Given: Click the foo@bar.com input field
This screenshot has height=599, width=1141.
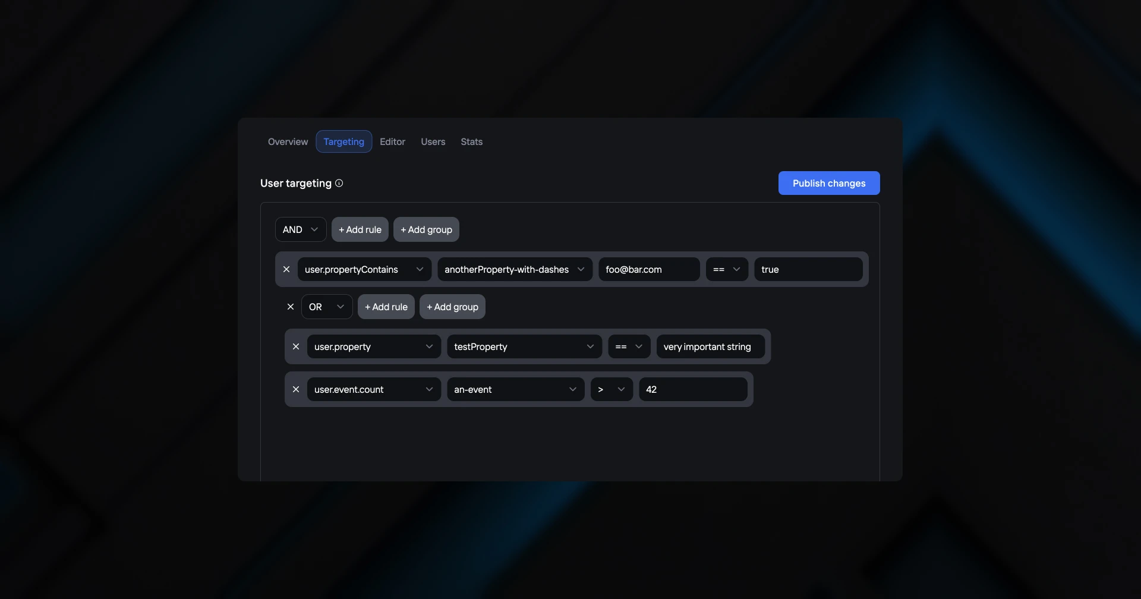Looking at the screenshot, I should (649, 269).
